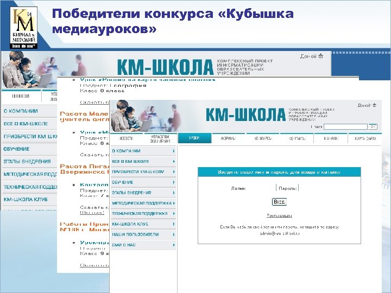Open the Новости tab in front window
Viewport: 391px width, 293px height.
(x=126, y=138)
